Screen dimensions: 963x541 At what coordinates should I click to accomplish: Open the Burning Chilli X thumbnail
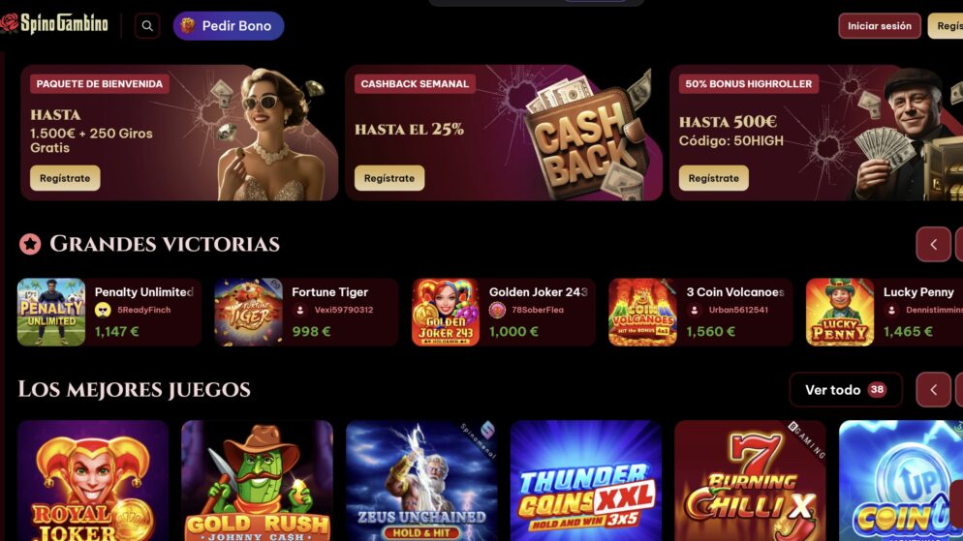pyautogui.click(x=750, y=481)
